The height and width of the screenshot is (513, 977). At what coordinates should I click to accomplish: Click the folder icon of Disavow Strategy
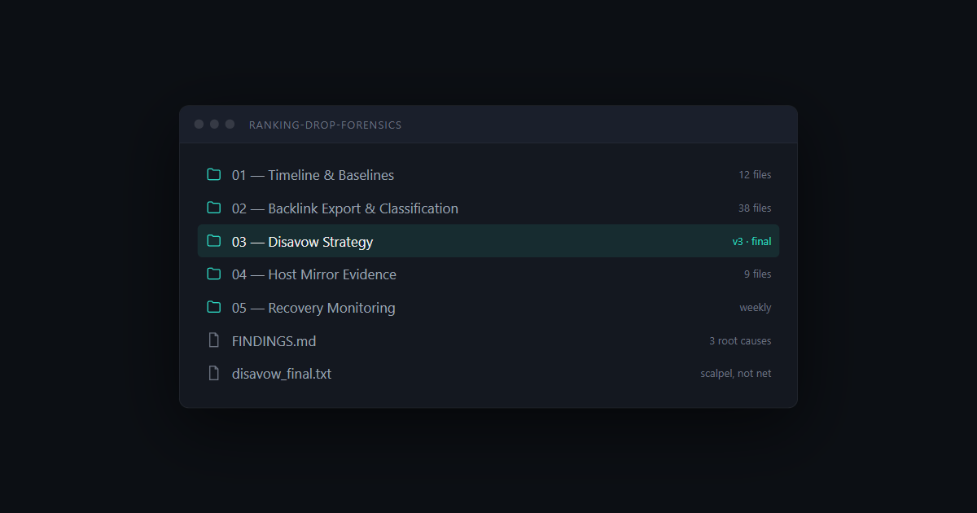[214, 241]
